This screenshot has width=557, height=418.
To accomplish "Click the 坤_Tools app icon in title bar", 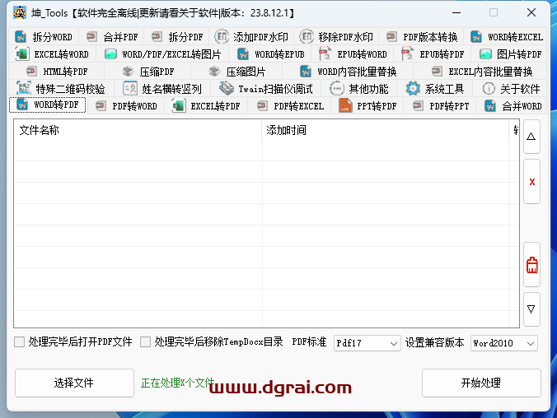I will (20, 13).
